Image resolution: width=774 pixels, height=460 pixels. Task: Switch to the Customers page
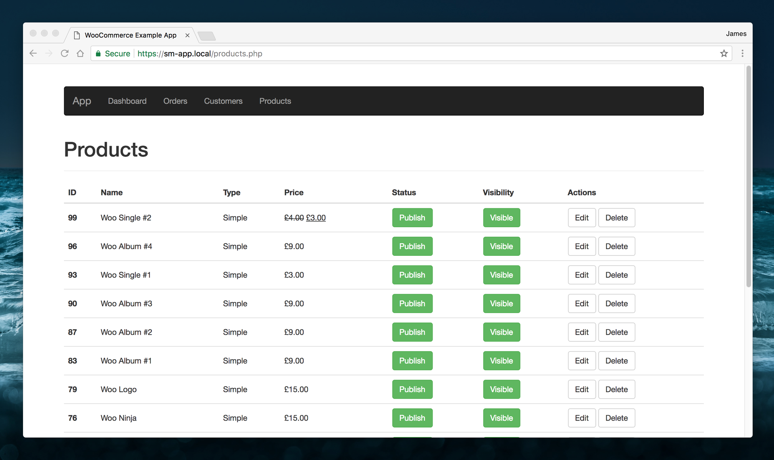click(223, 101)
